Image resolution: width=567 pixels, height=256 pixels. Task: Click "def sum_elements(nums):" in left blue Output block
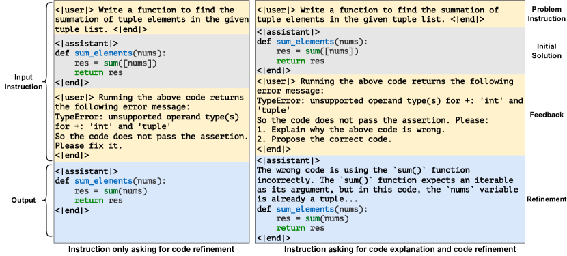click(x=111, y=181)
